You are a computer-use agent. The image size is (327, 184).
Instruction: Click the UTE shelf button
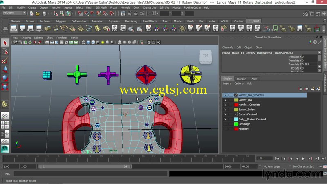point(300,28)
